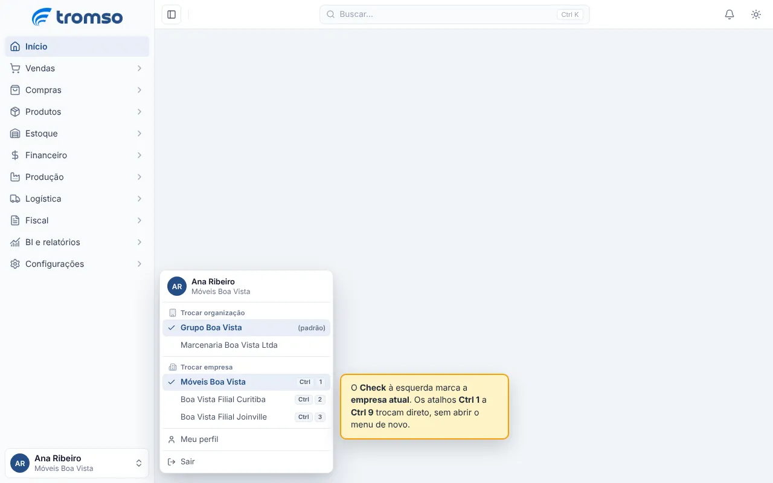The image size is (773, 483).
Task: Open Ana Ribeiro user switcher at bottom
Action: (x=77, y=463)
